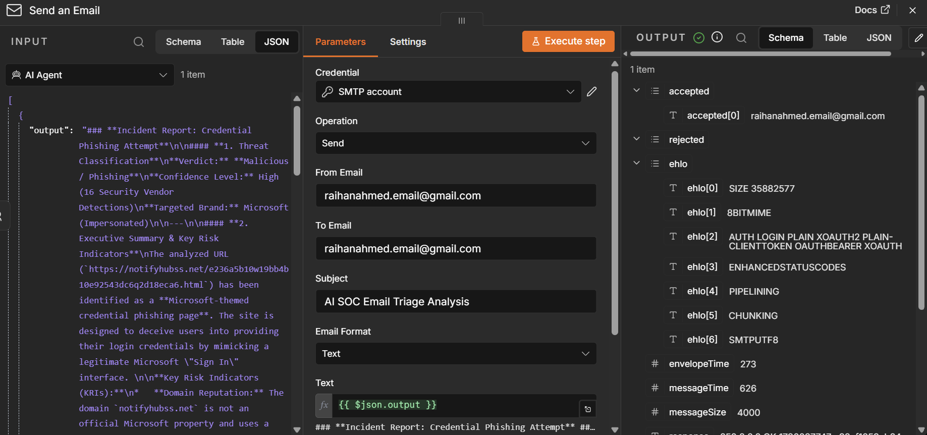Collapse the rejected output group
The width and height of the screenshot is (927, 435).
click(636, 139)
